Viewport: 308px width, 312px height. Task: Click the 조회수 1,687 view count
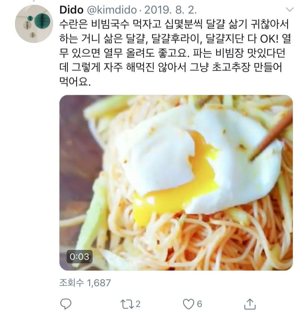click(85, 283)
